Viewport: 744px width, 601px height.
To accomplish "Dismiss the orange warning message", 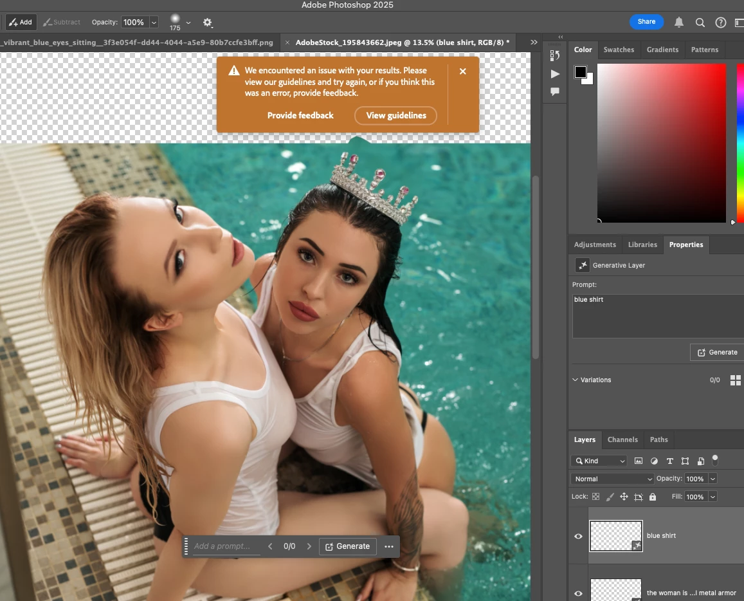I will coord(462,71).
